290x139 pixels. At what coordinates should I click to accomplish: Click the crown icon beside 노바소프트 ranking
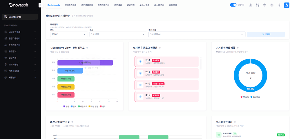point(219,135)
